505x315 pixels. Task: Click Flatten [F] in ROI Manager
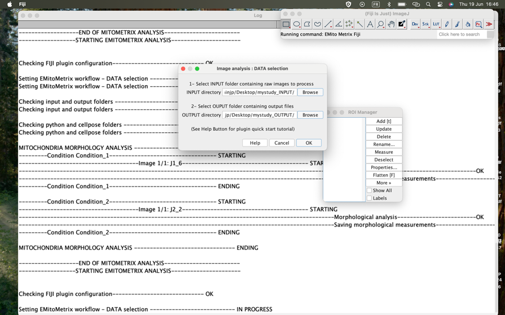tap(384, 175)
